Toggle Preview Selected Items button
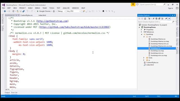 coord(169,19)
